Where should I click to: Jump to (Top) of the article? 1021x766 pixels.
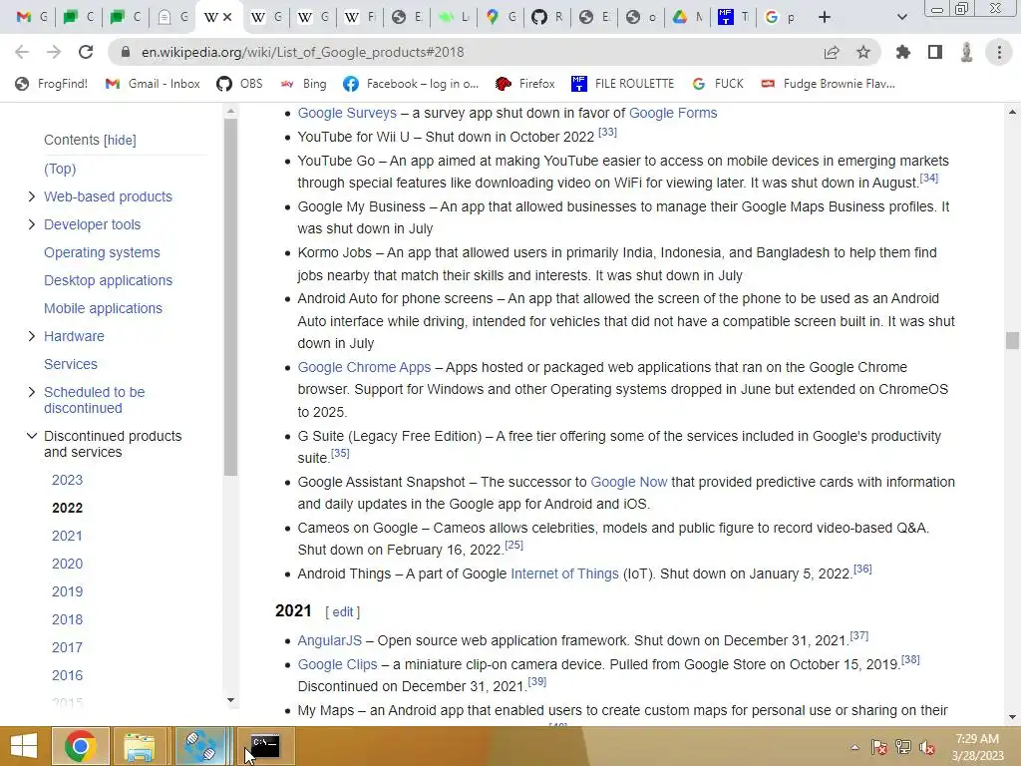pos(60,169)
